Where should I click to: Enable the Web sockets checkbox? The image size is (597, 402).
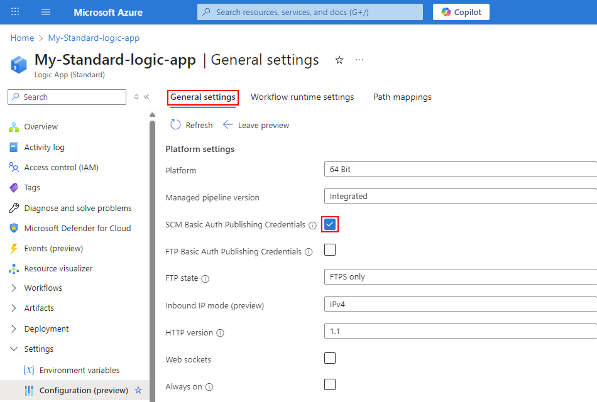click(330, 359)
